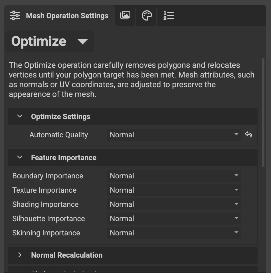This screenshot has width=271, height=273.
Task: Open the Skinning Importance dropdown
Action: pos(236,233)
